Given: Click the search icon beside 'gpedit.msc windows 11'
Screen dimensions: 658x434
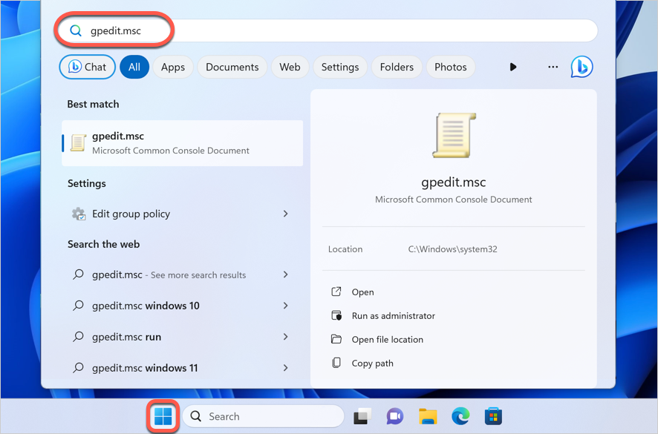Looking at the screenshot, I should 78,368.
